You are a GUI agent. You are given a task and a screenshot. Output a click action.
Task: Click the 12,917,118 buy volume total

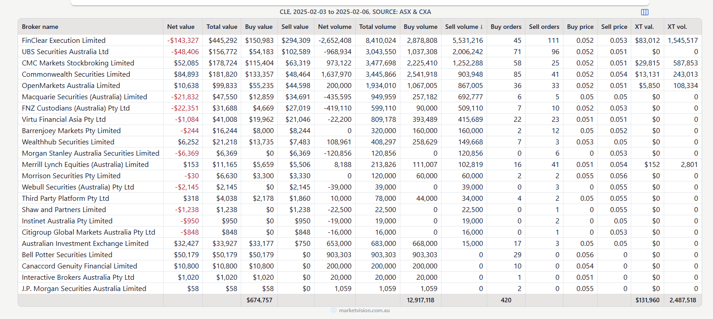click(x=421, y=300)
